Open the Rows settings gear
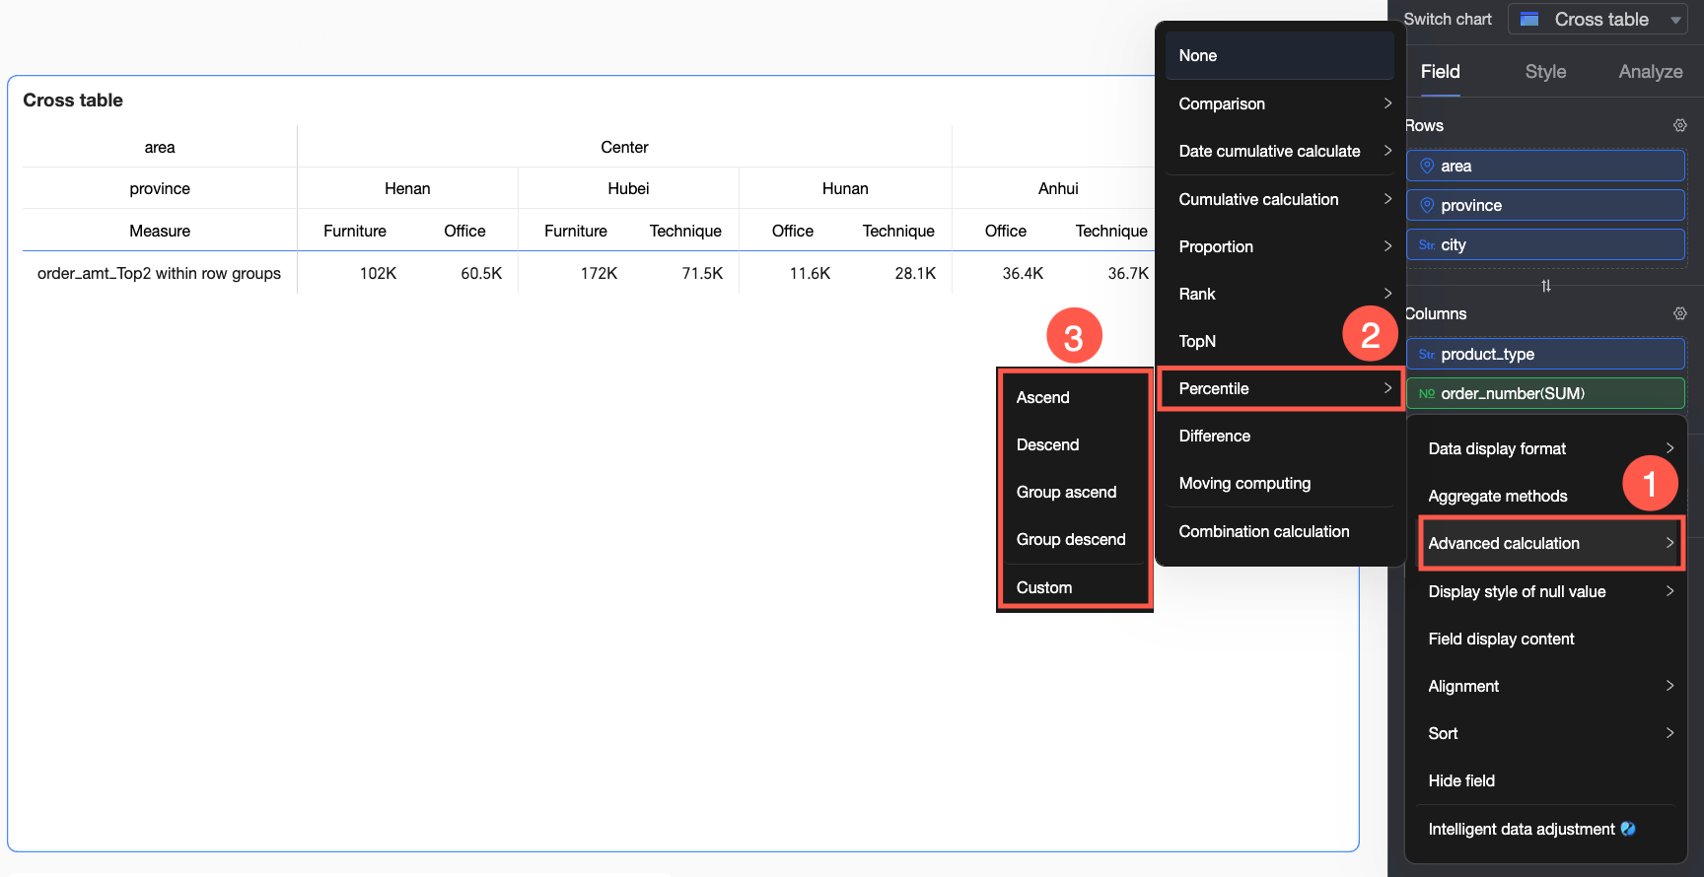Image resolution: width=1704 pixels, height=877 pixels. coord(1680,125)
